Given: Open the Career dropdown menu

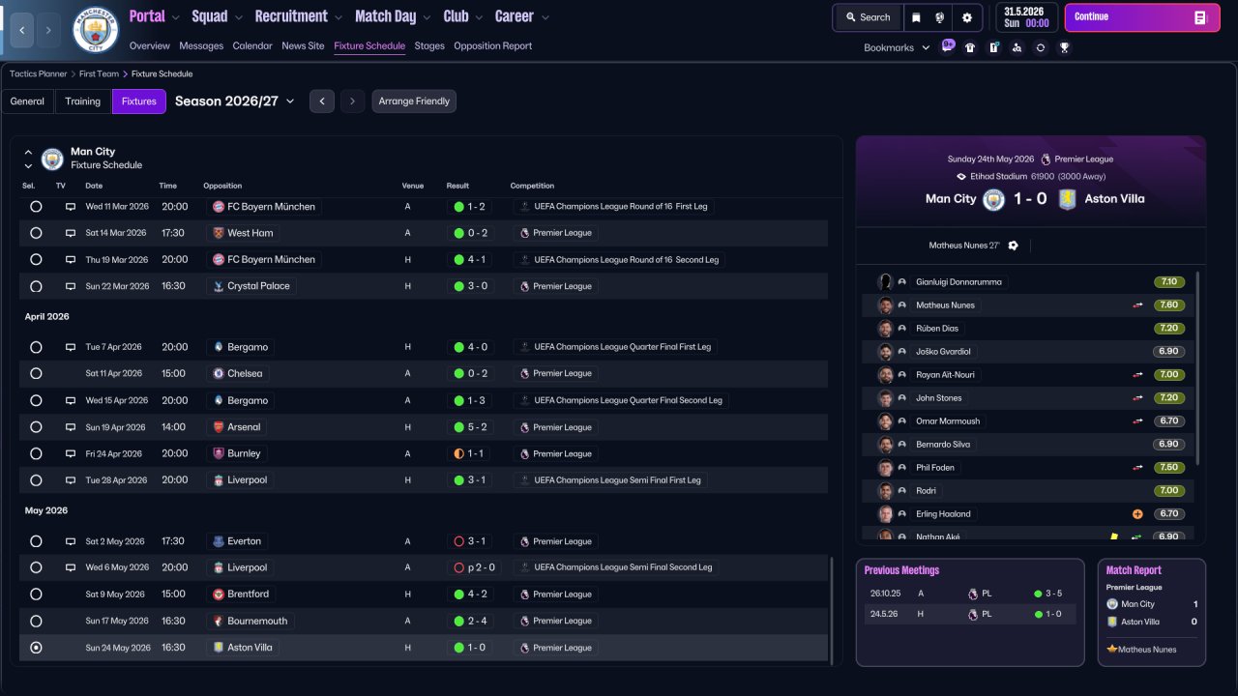Looking at the screenshot, I should [522, 16].
